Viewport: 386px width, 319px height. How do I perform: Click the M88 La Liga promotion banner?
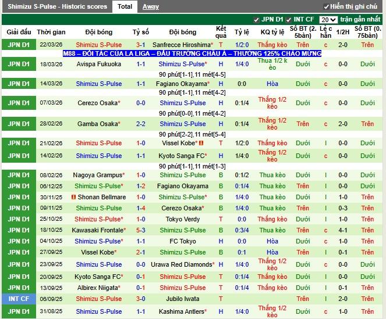192,53
